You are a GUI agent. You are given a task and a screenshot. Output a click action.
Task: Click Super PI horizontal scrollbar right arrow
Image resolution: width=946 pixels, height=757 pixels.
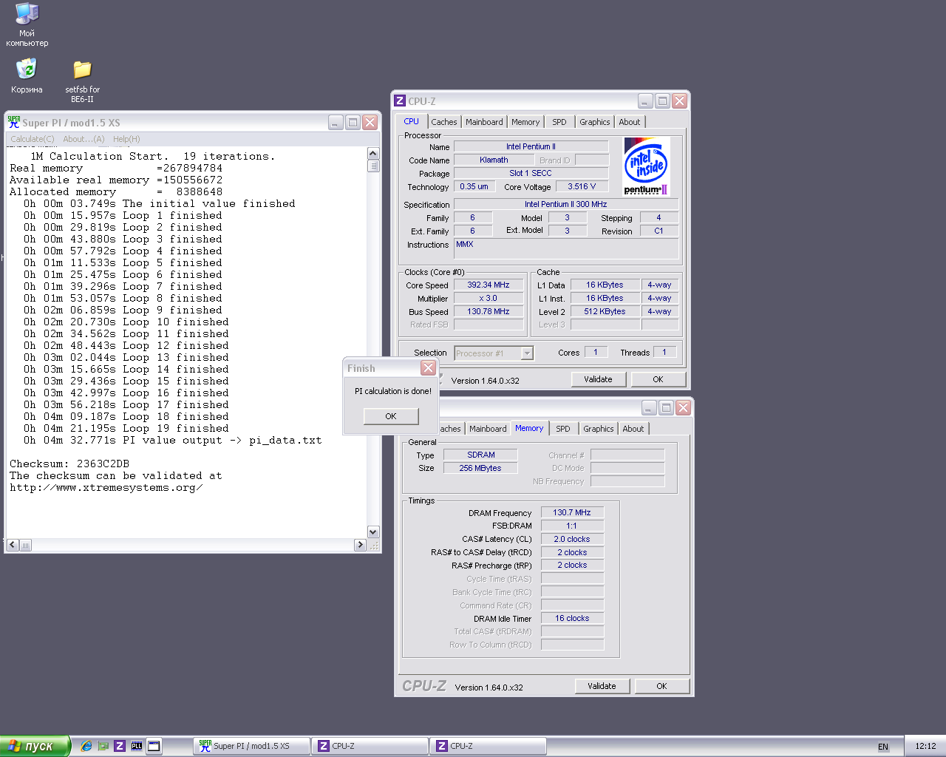[x=361, y=545]
